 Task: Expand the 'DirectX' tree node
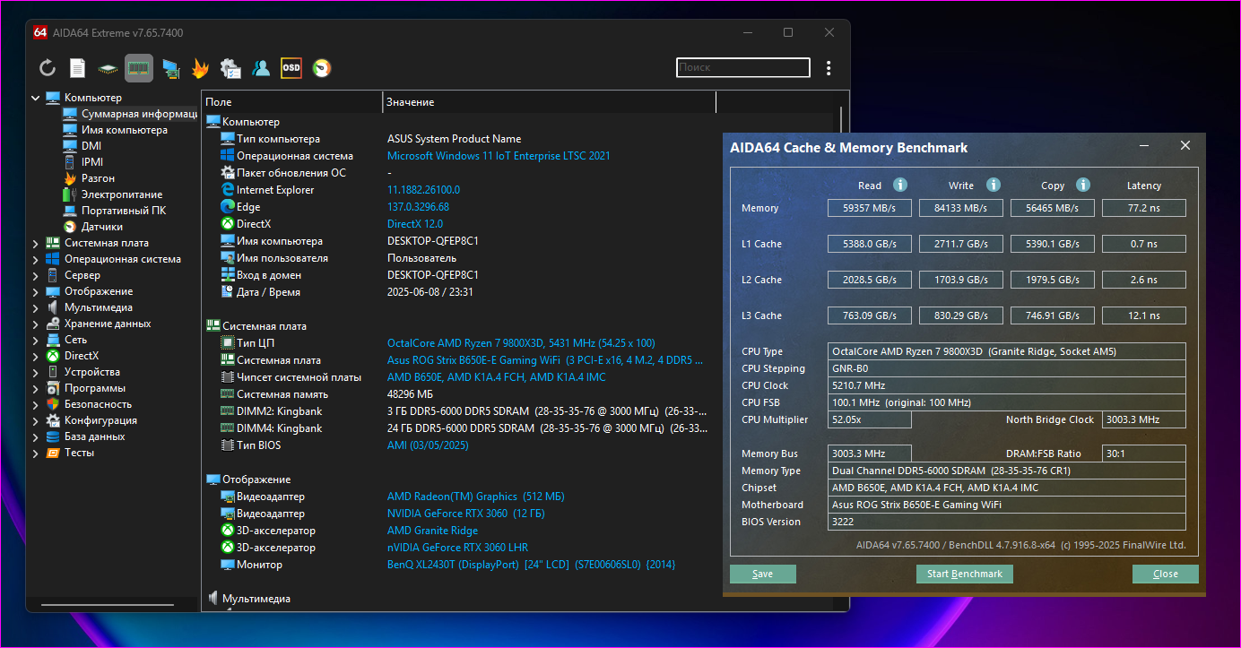pyautogui.click(x=36, y=356)
